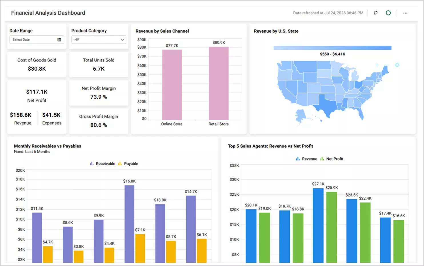This screenshot has height=266, width=424.
Task: Toggle Revenue legend icon in Sales Agents chart
Action: 298,159
